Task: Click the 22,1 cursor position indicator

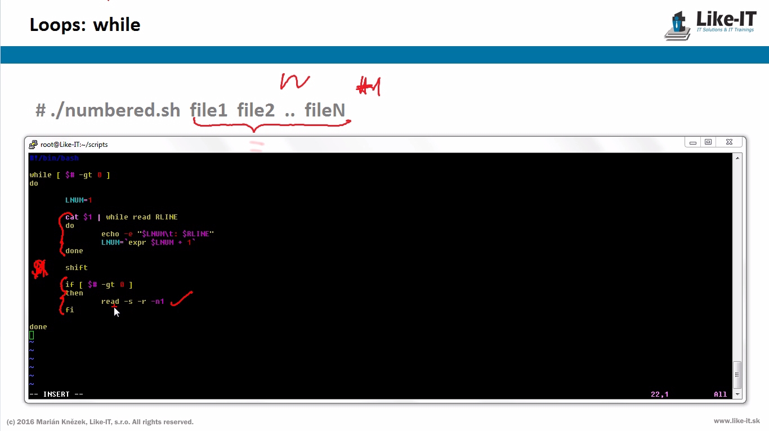Action: coord(659,394)
